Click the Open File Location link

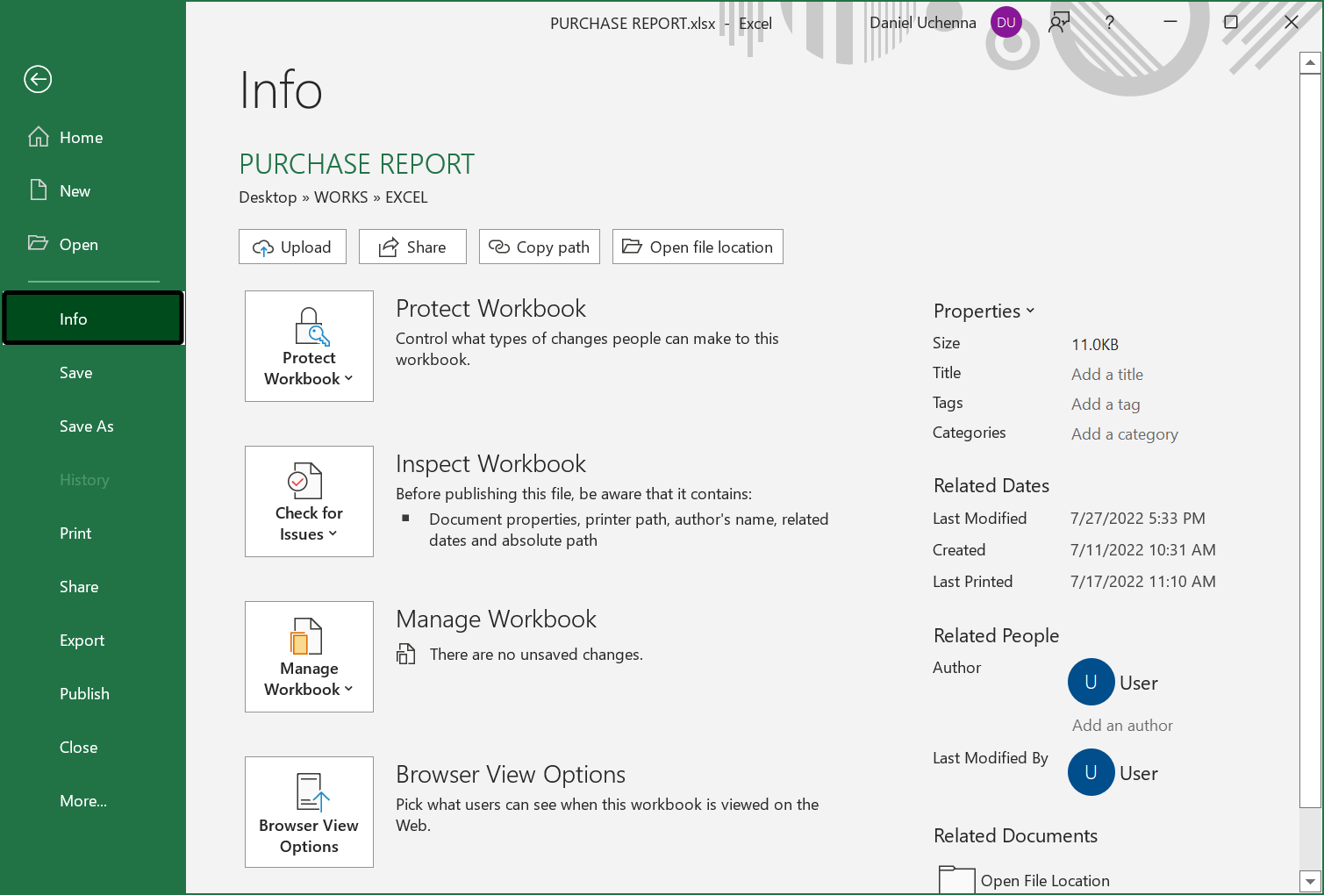(1044, 881)
